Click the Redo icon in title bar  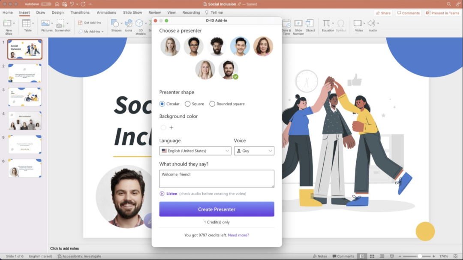pos(83,4)
